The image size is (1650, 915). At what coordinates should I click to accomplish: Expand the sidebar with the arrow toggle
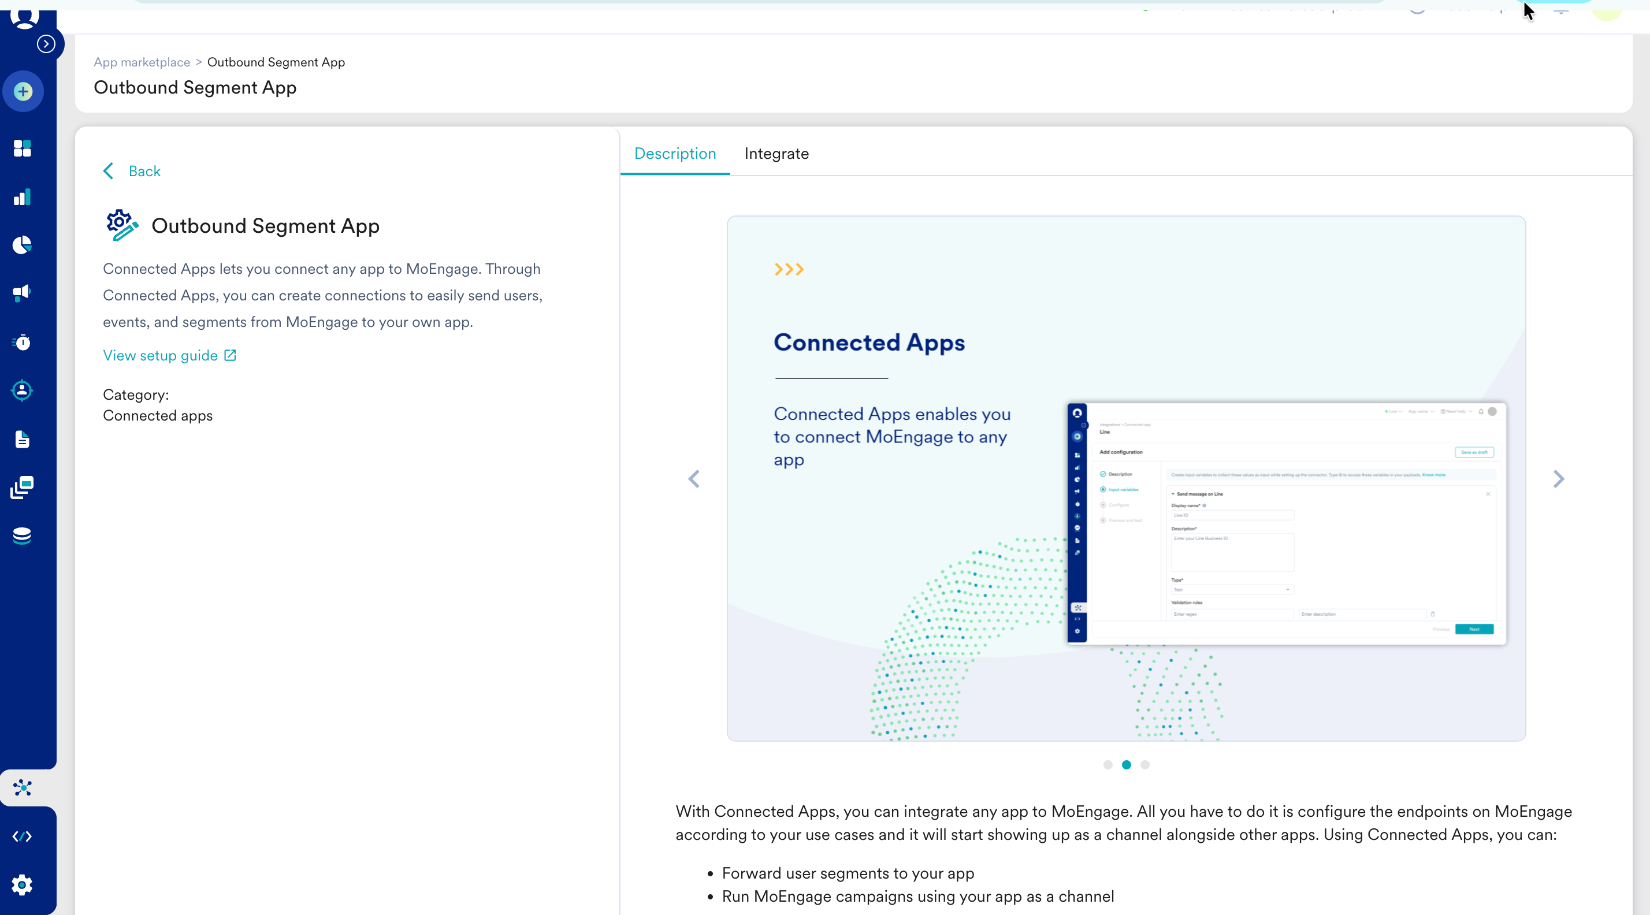(x=46, y=44)
